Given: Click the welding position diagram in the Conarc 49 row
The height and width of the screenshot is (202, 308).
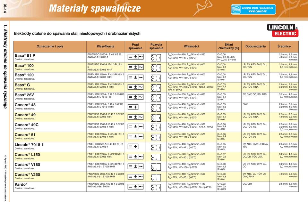Looking at the screenshot, I should (156, 117).
